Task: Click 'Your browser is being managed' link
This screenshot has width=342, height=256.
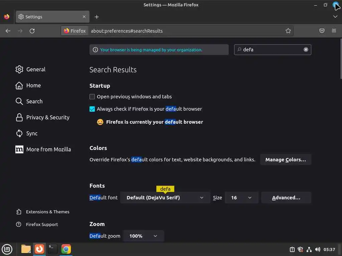Action: pyautogui.click(x=151, y=50)
